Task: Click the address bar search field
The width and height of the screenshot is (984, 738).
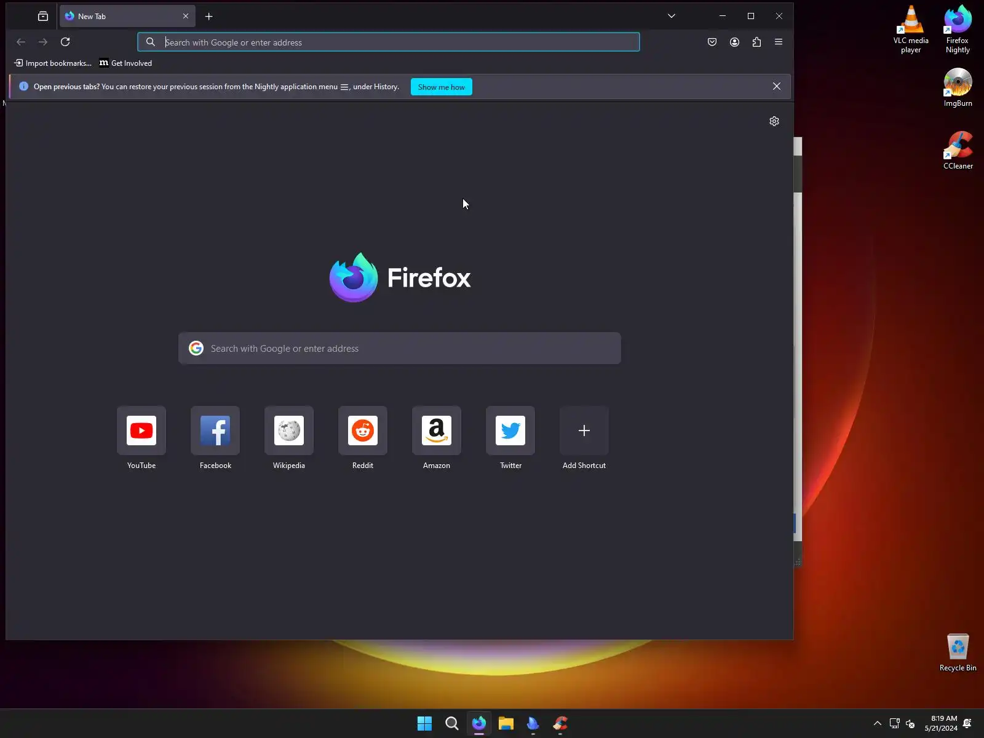Action: pos(389,42)
